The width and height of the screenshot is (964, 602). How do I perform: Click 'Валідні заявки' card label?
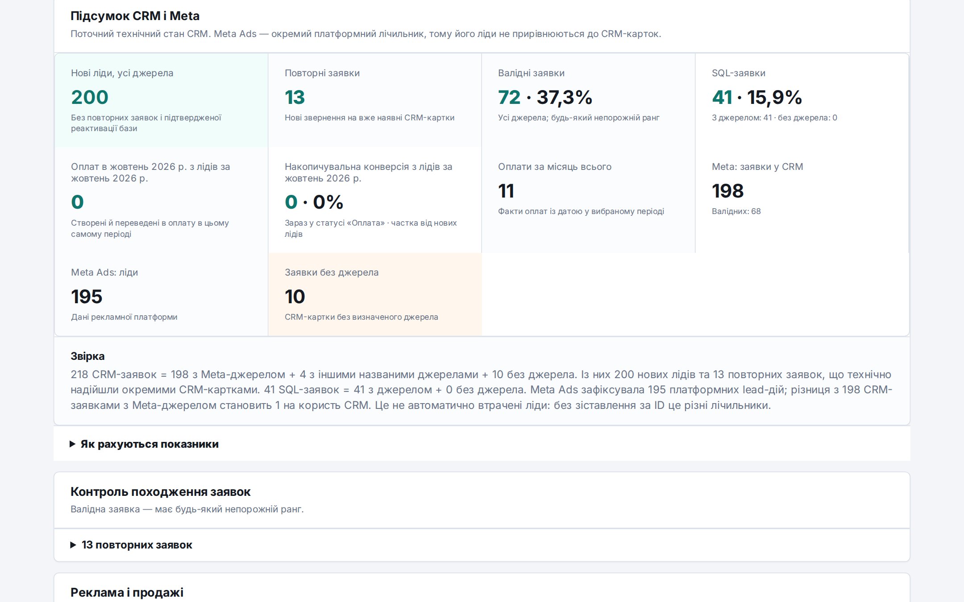coord(531,73)
